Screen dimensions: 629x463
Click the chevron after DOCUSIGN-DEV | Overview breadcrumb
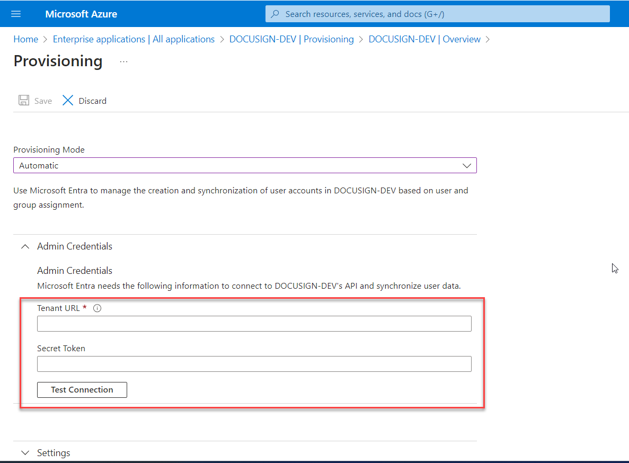[488, 39]
